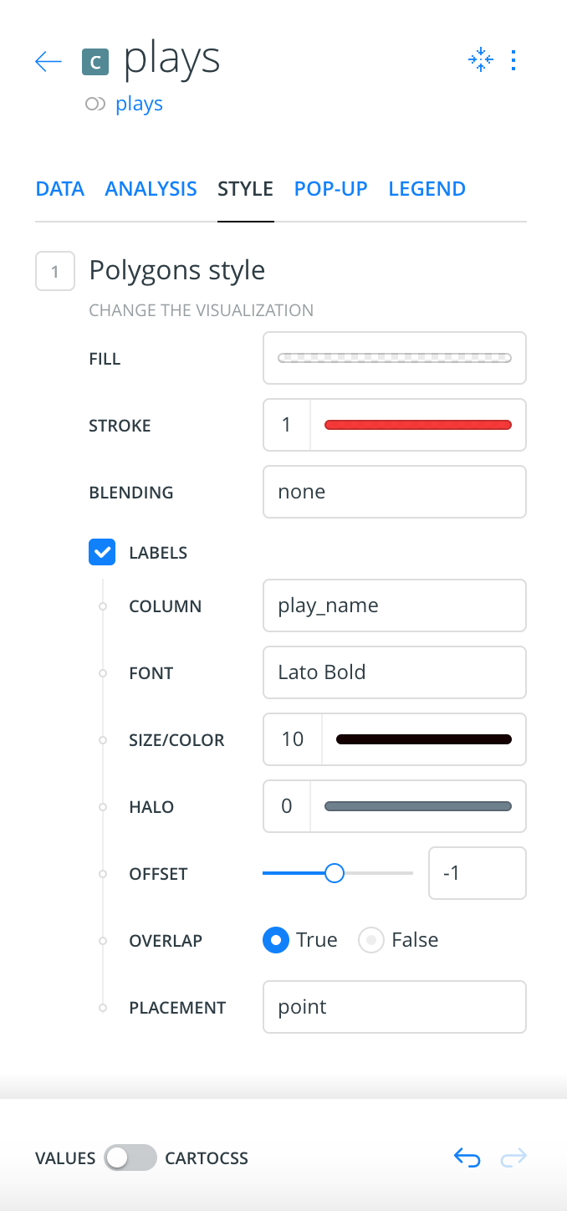Toggle the VALUES / CARTOCSS switch

tap(130, 1157)
